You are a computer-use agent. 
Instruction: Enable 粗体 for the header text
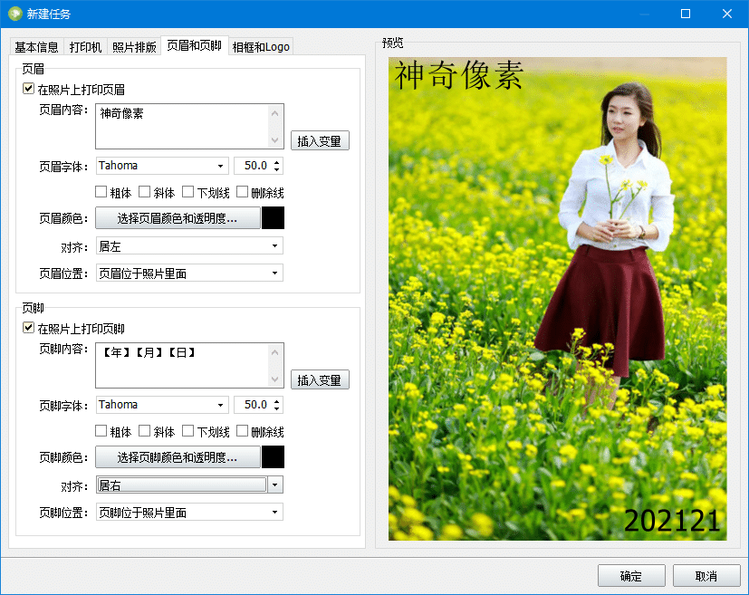pyautogui.click(x=102, y=191)
